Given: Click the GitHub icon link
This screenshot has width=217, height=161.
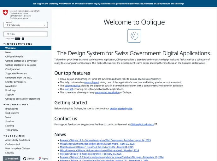Looking at the screenshot, I should (x=29, y=159).
